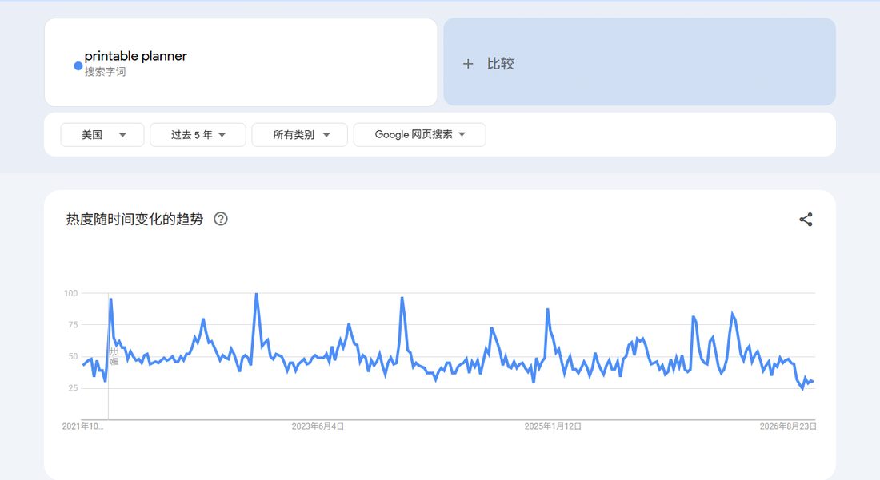Click the caret arrow beside 过去 5 年

(x=222, y=135)
